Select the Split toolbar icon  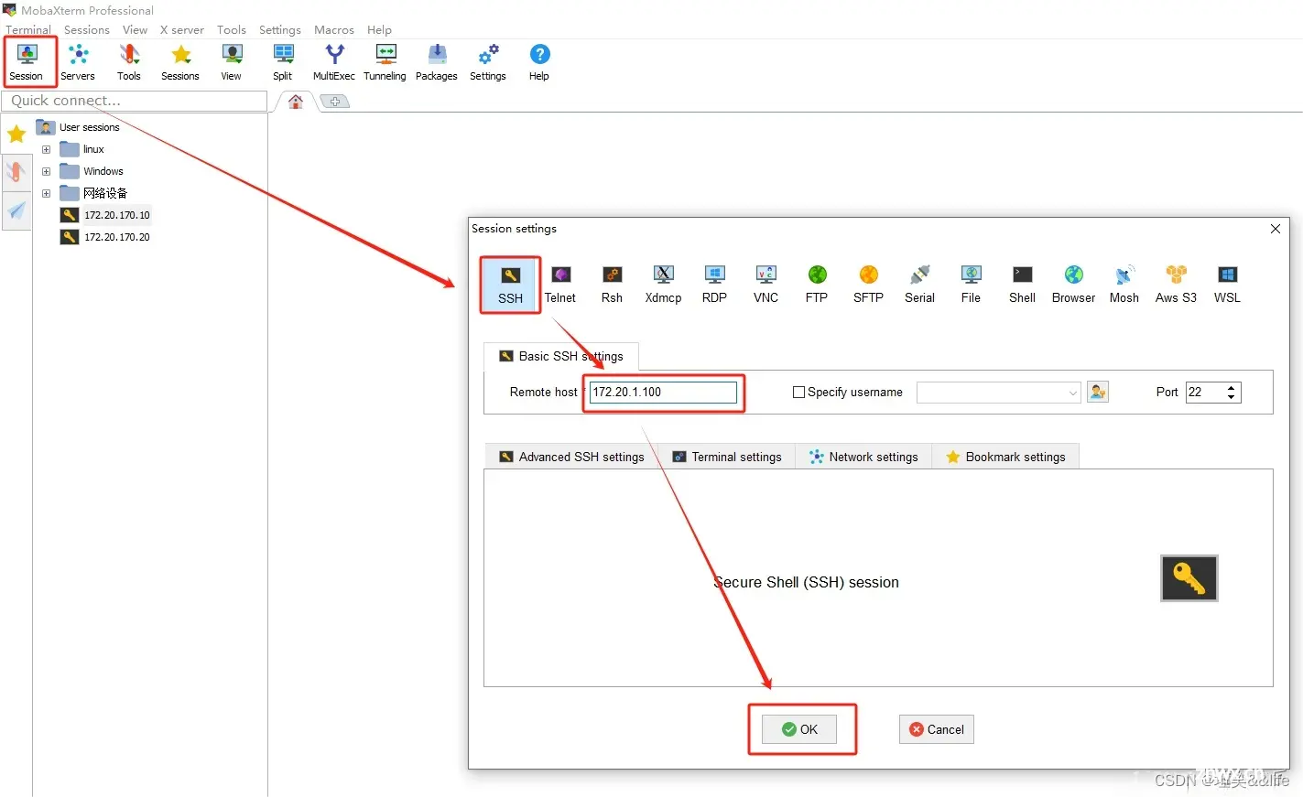(x=283, y=61)
